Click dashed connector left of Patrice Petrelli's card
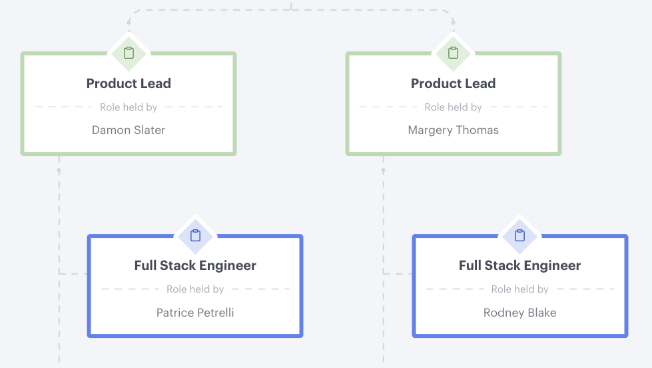The height and width of the screenshot is (368, 652). pyautogui.click(x=73, y=273)
